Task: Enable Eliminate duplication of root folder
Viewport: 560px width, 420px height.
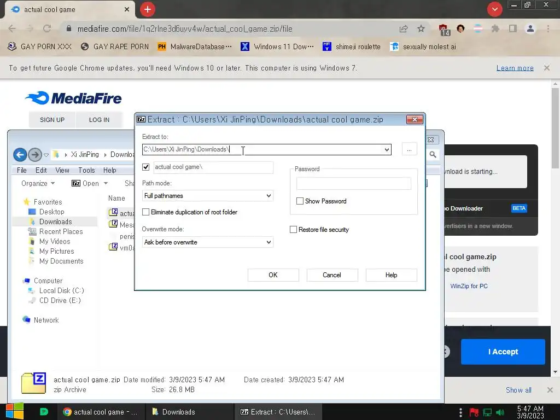Action: (145, 212)
